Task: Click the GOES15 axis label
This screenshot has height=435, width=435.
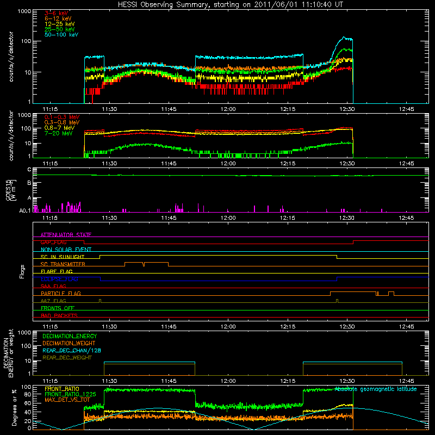Action: coord(8,190)
